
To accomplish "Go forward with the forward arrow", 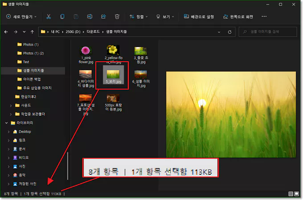I will tap(16, 32).
